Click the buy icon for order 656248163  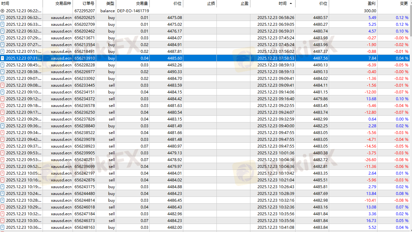(x=3, y=227)
